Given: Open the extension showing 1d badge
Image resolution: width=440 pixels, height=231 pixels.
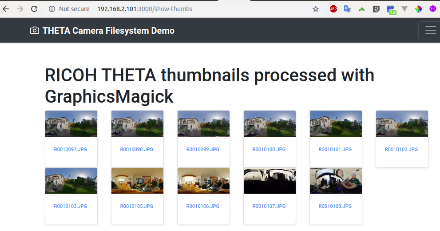Looking at the screenshot, I should pos(391,10).
